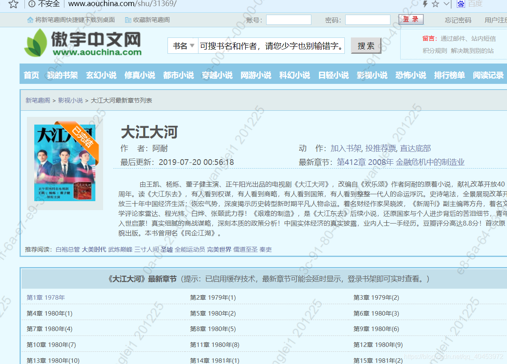Click recommended book 三寸人间
507x364 pixels.
[x=146, y=249]
